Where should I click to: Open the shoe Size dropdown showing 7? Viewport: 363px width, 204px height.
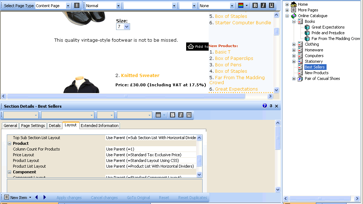(126, 27)
